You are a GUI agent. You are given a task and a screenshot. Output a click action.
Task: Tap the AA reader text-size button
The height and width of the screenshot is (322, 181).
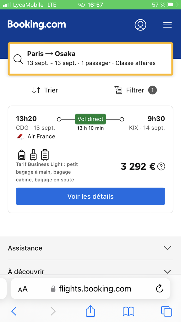coord(23,289)
